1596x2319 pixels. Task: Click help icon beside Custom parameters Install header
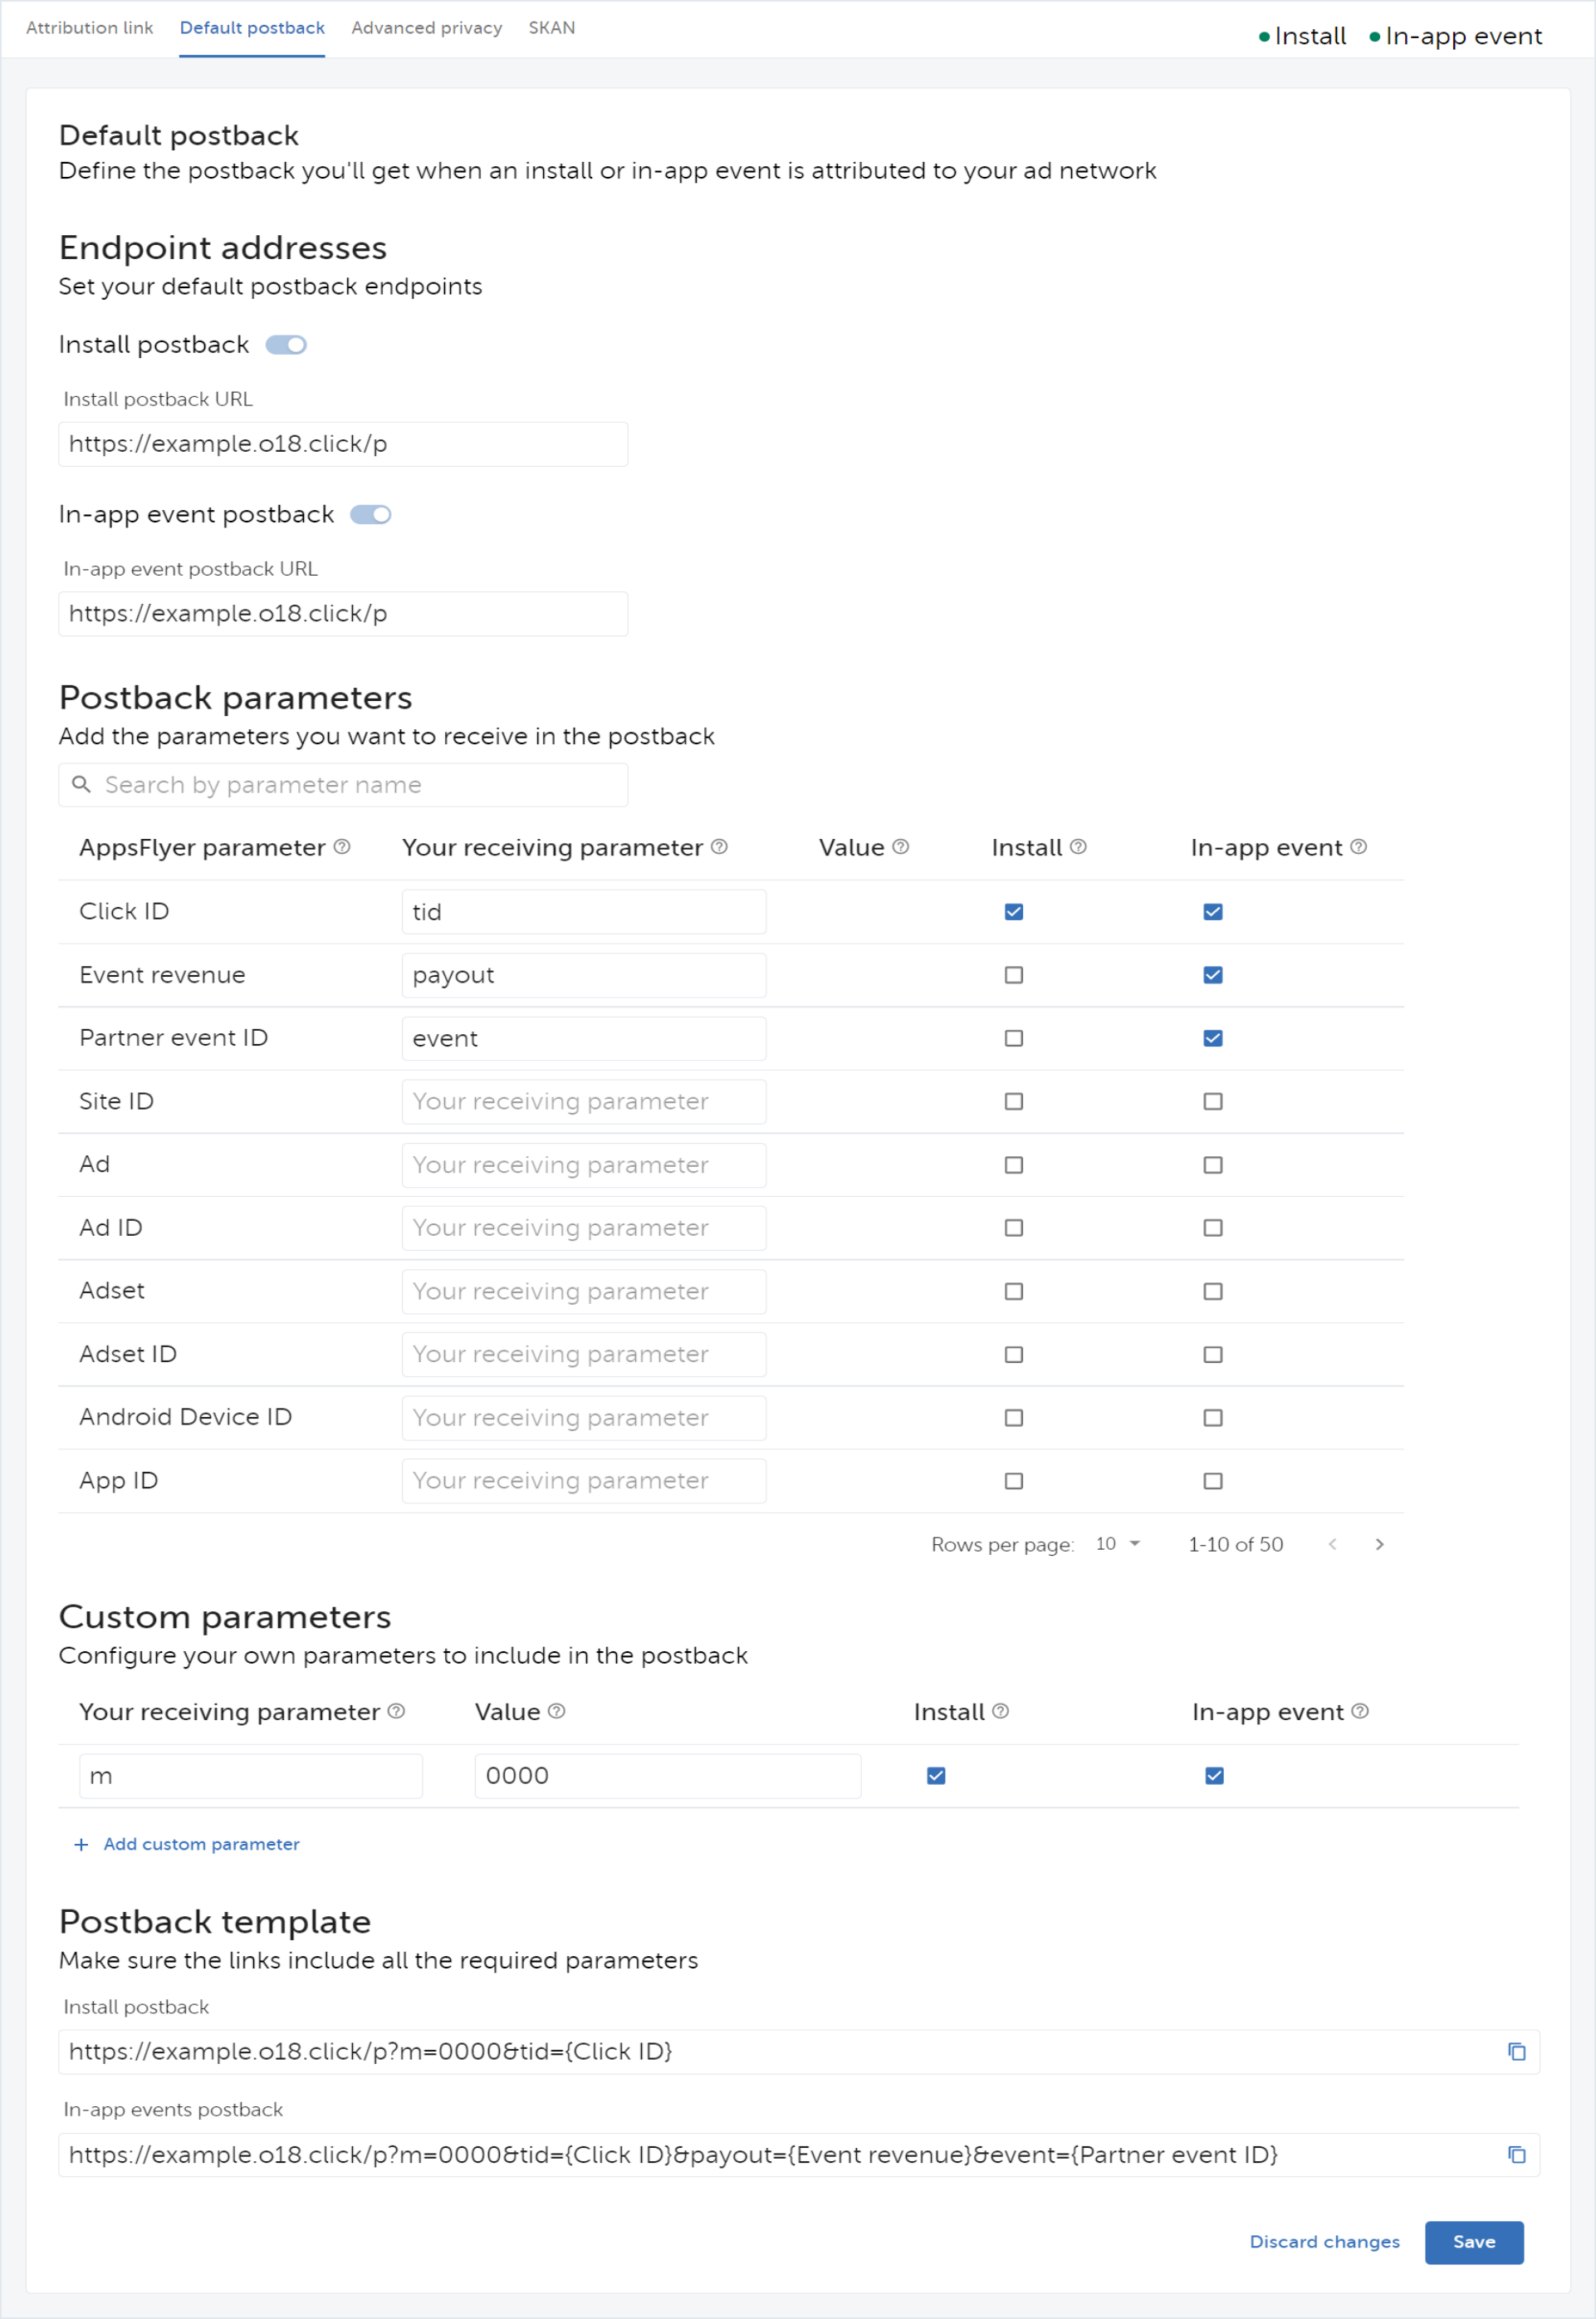pos(1000,1711)
